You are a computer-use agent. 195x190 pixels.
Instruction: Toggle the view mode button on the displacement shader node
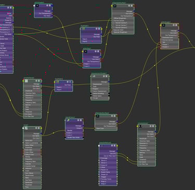[107, 76]
